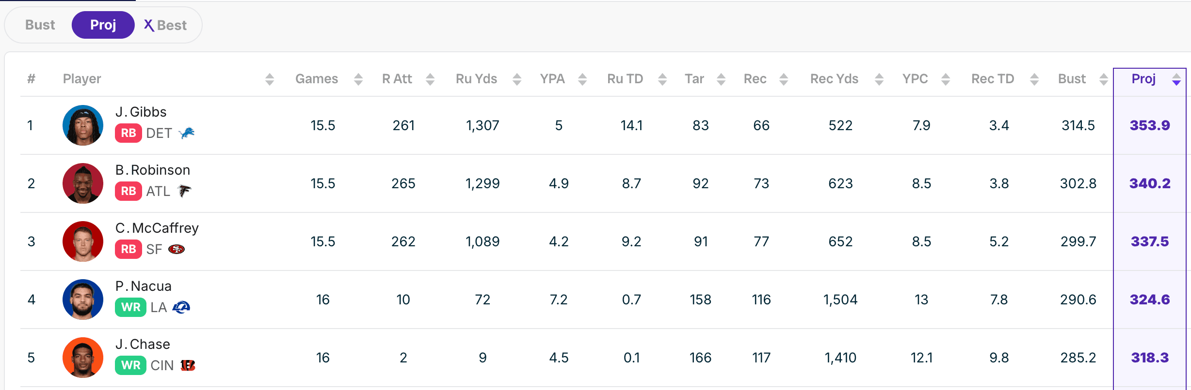The image size is (1191, 390).
Task: Click the LA Rams team logo
Action: (181, 307)
